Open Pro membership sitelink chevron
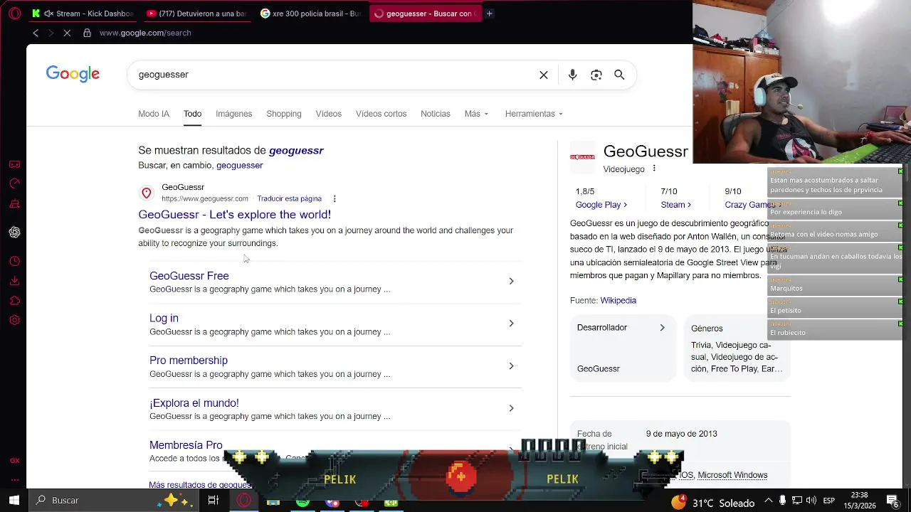911x512 pixels. pos(511,366)
